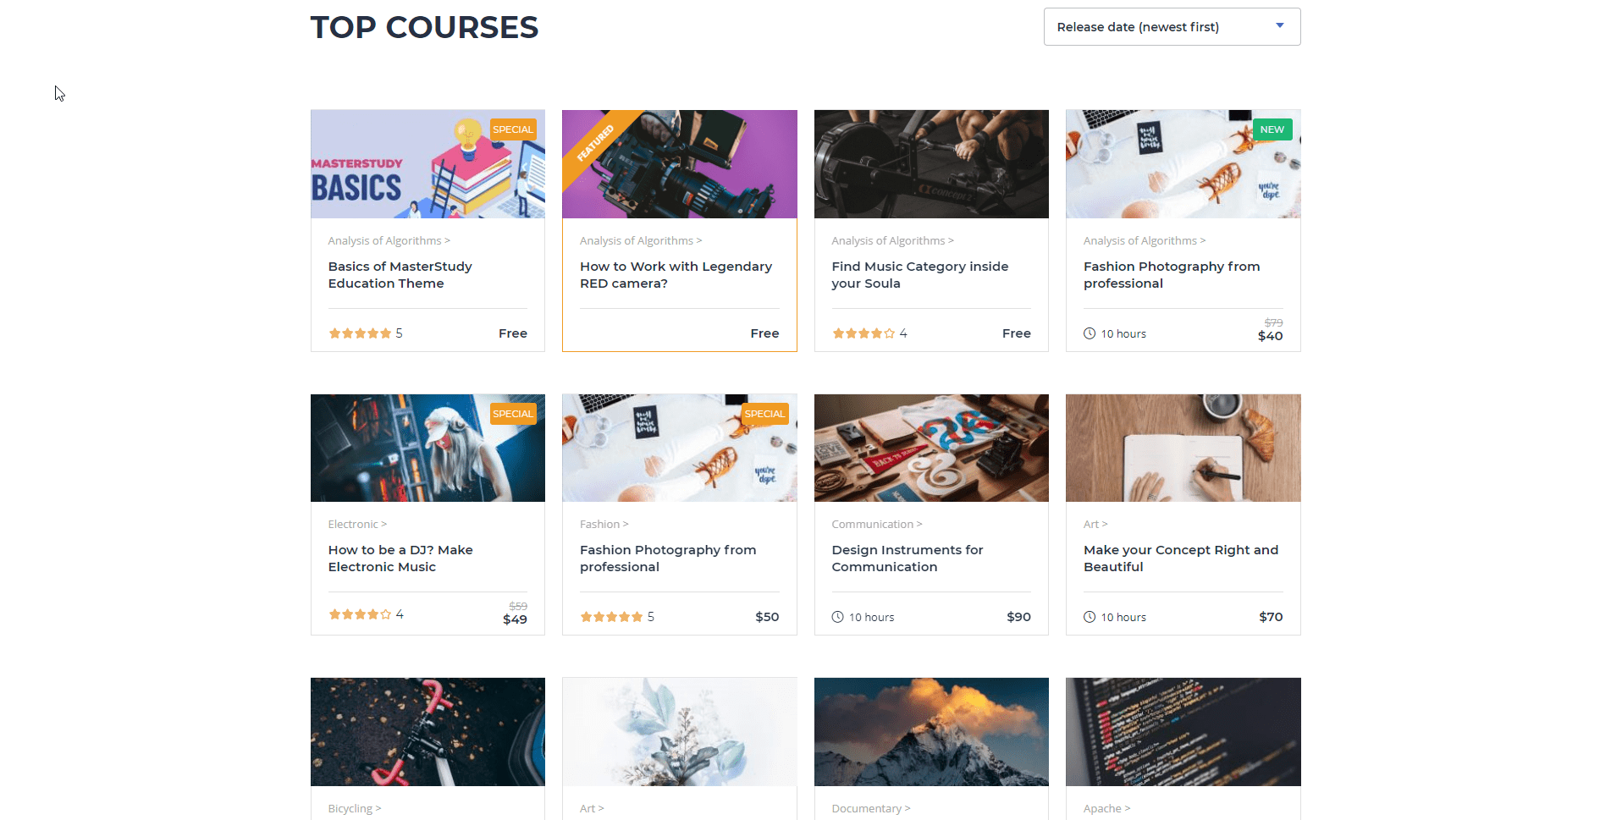
Task: Open the Bicycling category link
Action: [x=354, y=809]
